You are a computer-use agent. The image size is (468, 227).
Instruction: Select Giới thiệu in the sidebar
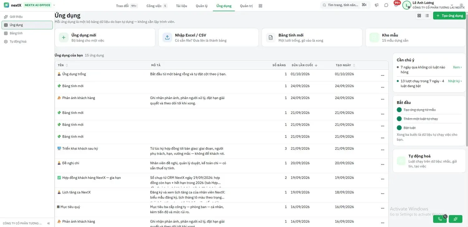(x=27, y=17)
